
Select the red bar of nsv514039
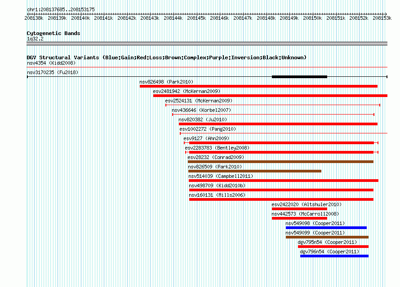coord(284,181)
